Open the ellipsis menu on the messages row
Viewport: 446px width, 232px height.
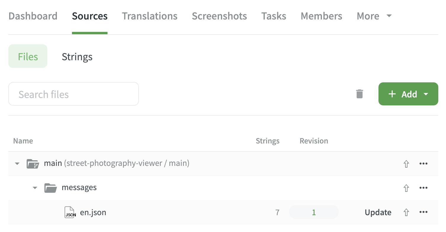pyautogui.click(x=423, y=188)
